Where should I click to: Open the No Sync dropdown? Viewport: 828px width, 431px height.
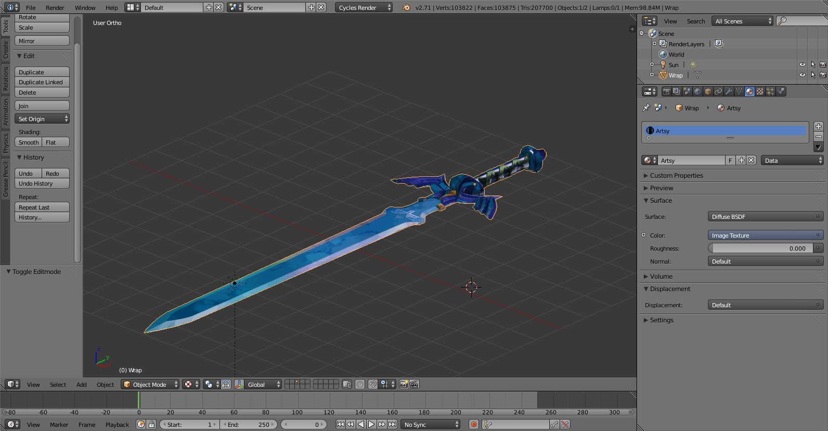(431, 425)
